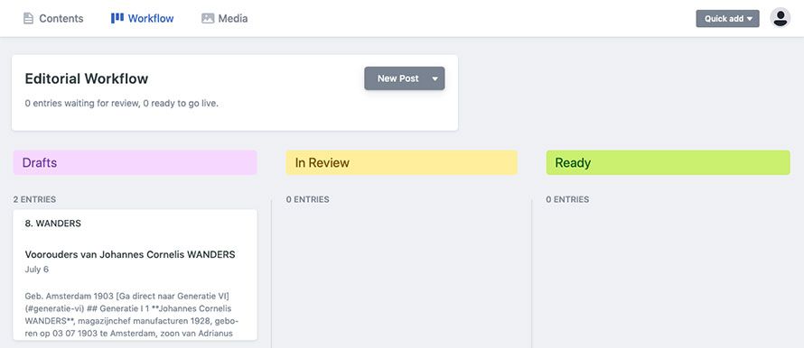
Task: Open the user avatar account menu
Action: pyautogui.click(x=780, y=18)
